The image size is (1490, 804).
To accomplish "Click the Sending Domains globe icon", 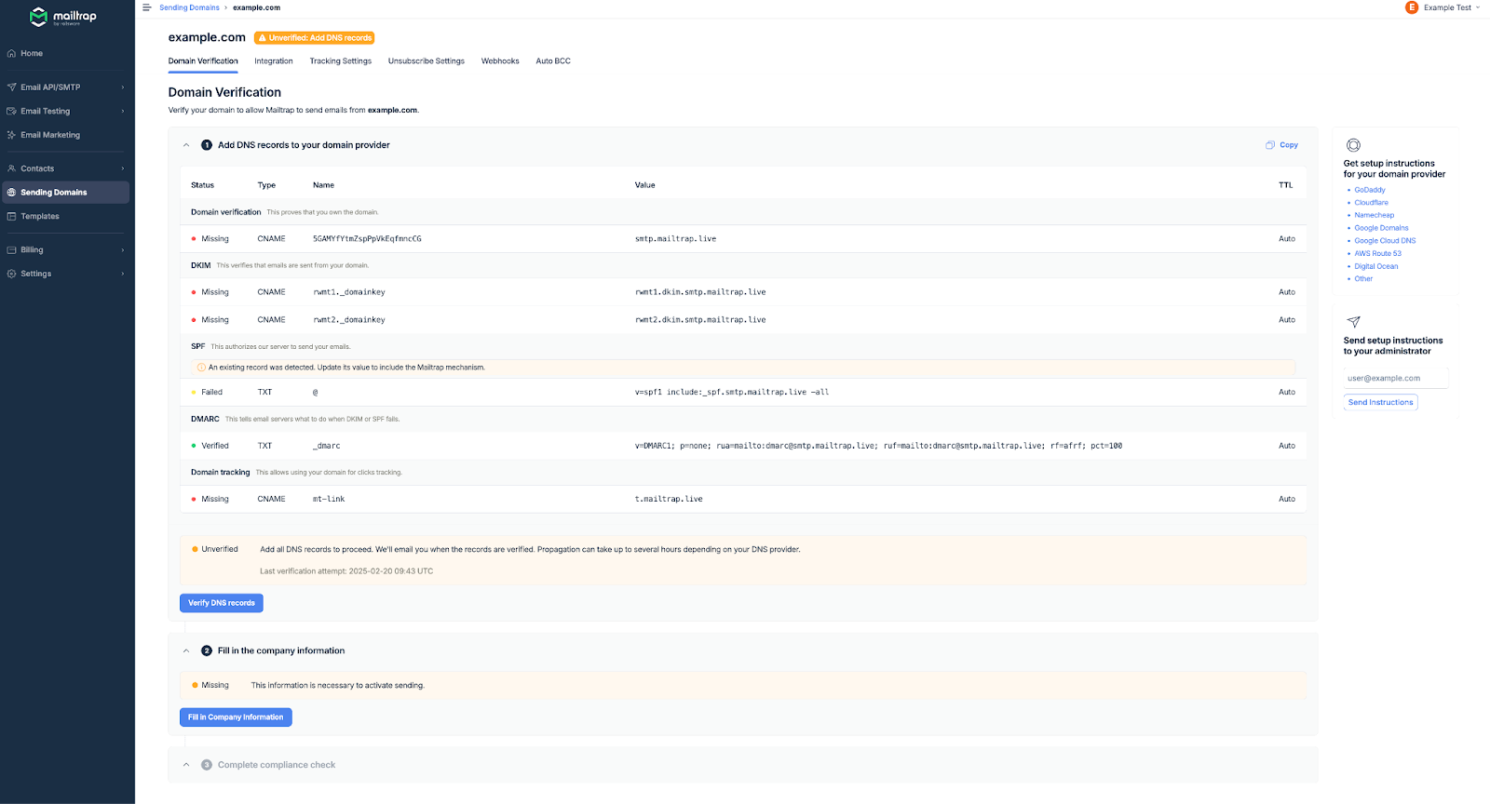I will (11, 193).
